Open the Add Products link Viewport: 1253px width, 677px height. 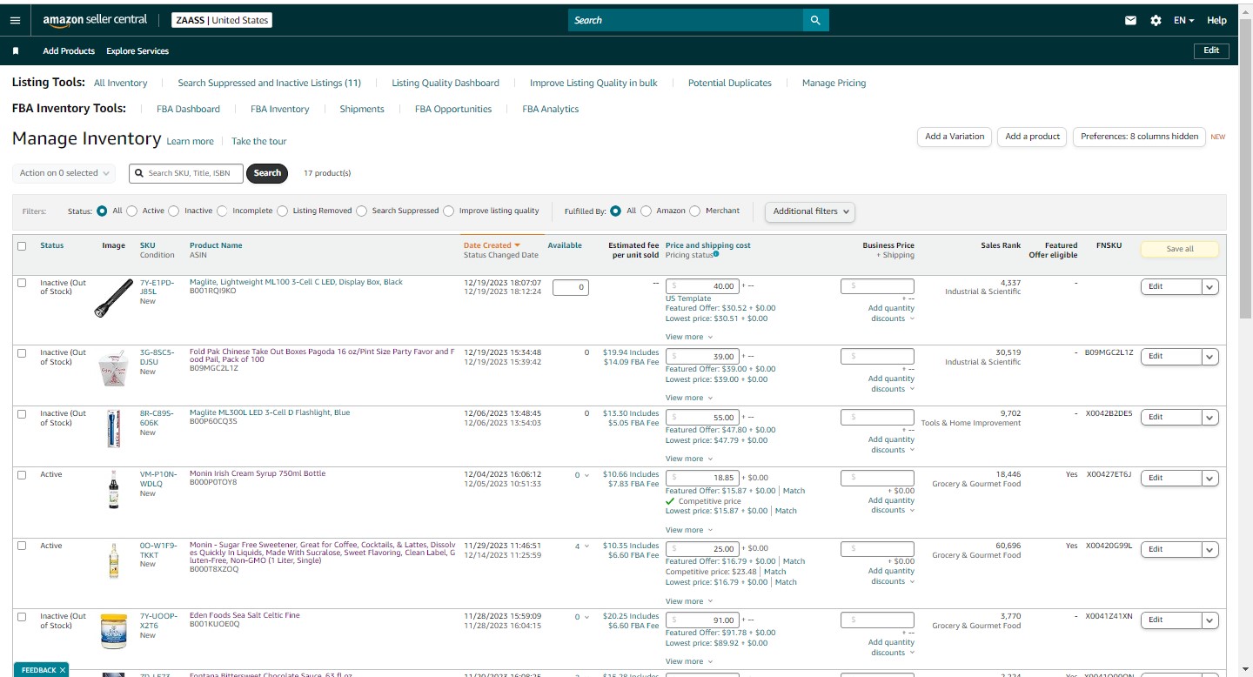tap(69, 51)
